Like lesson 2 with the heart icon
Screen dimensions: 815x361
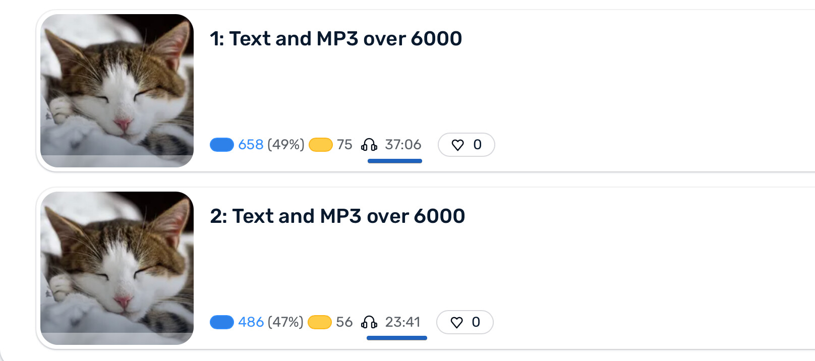click(456, 323)
